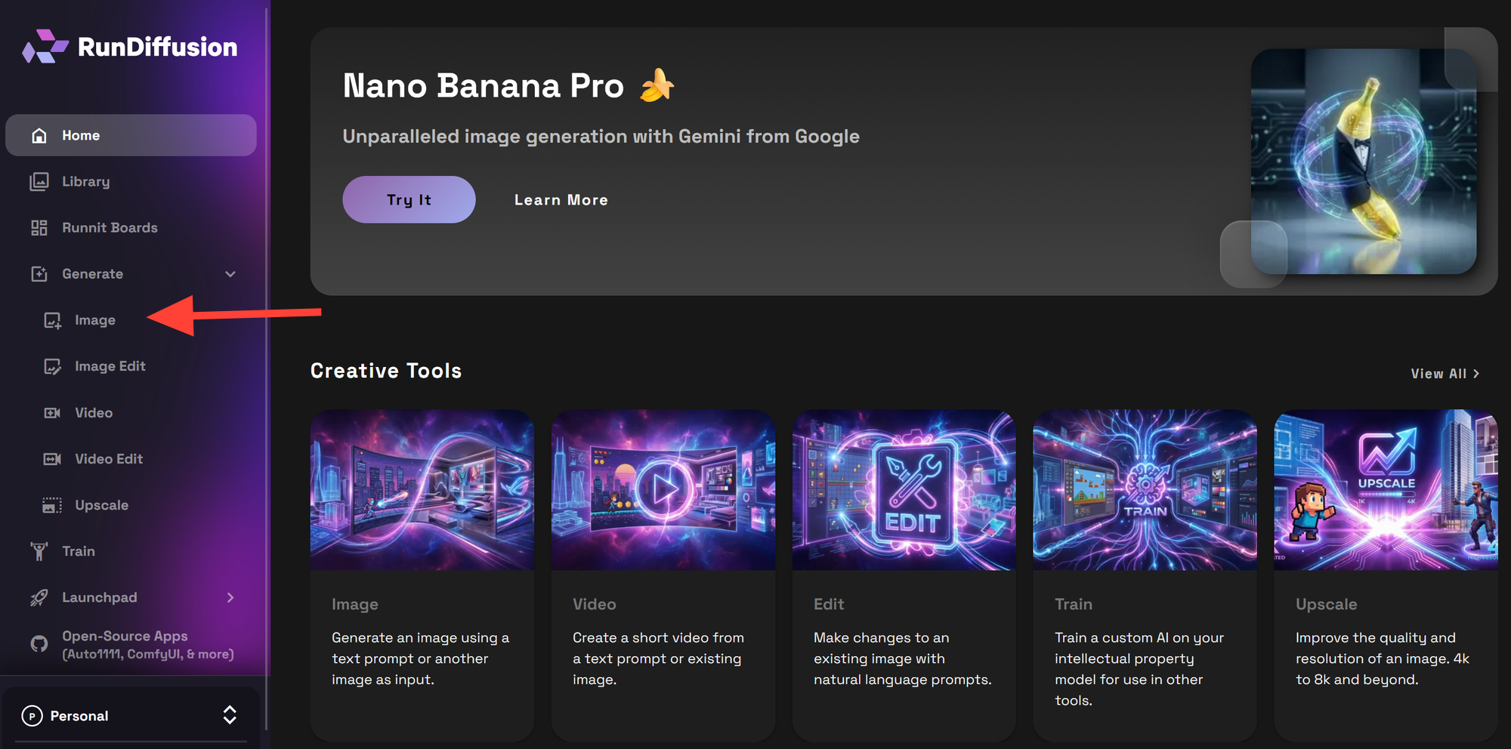
Task: Select Image under Generate
Action: (95, 320)
